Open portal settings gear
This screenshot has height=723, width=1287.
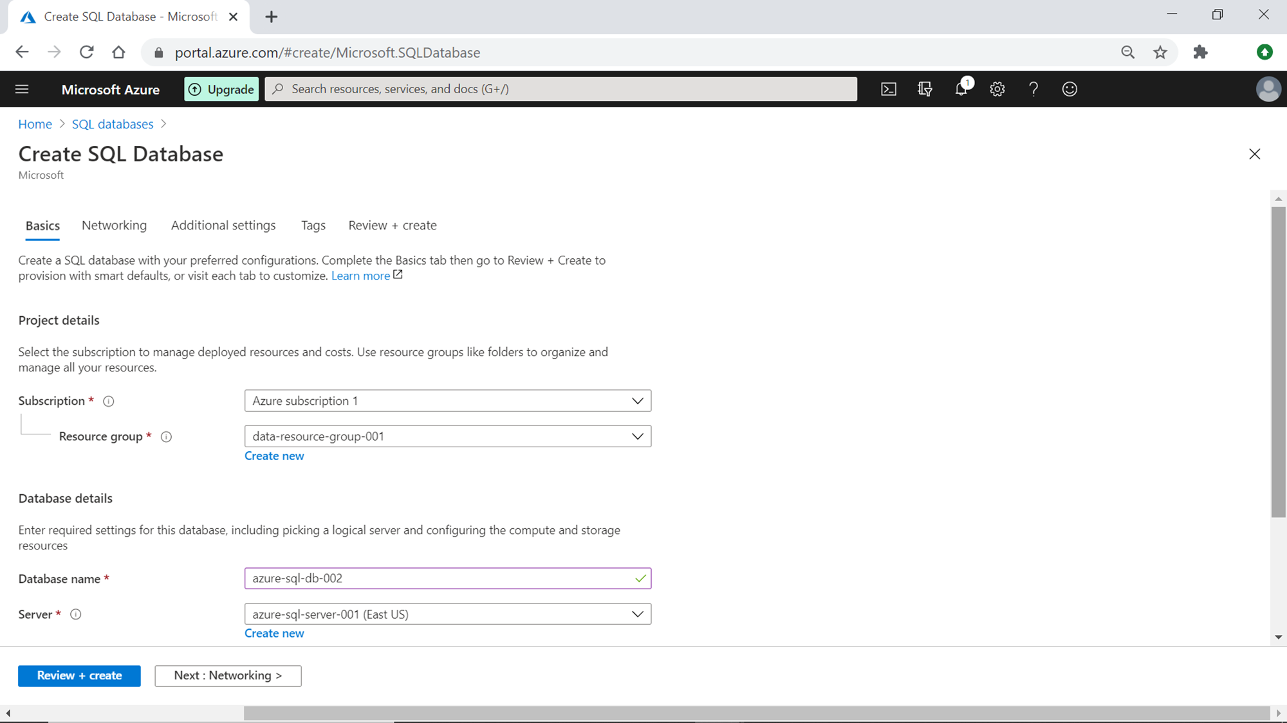997,89
